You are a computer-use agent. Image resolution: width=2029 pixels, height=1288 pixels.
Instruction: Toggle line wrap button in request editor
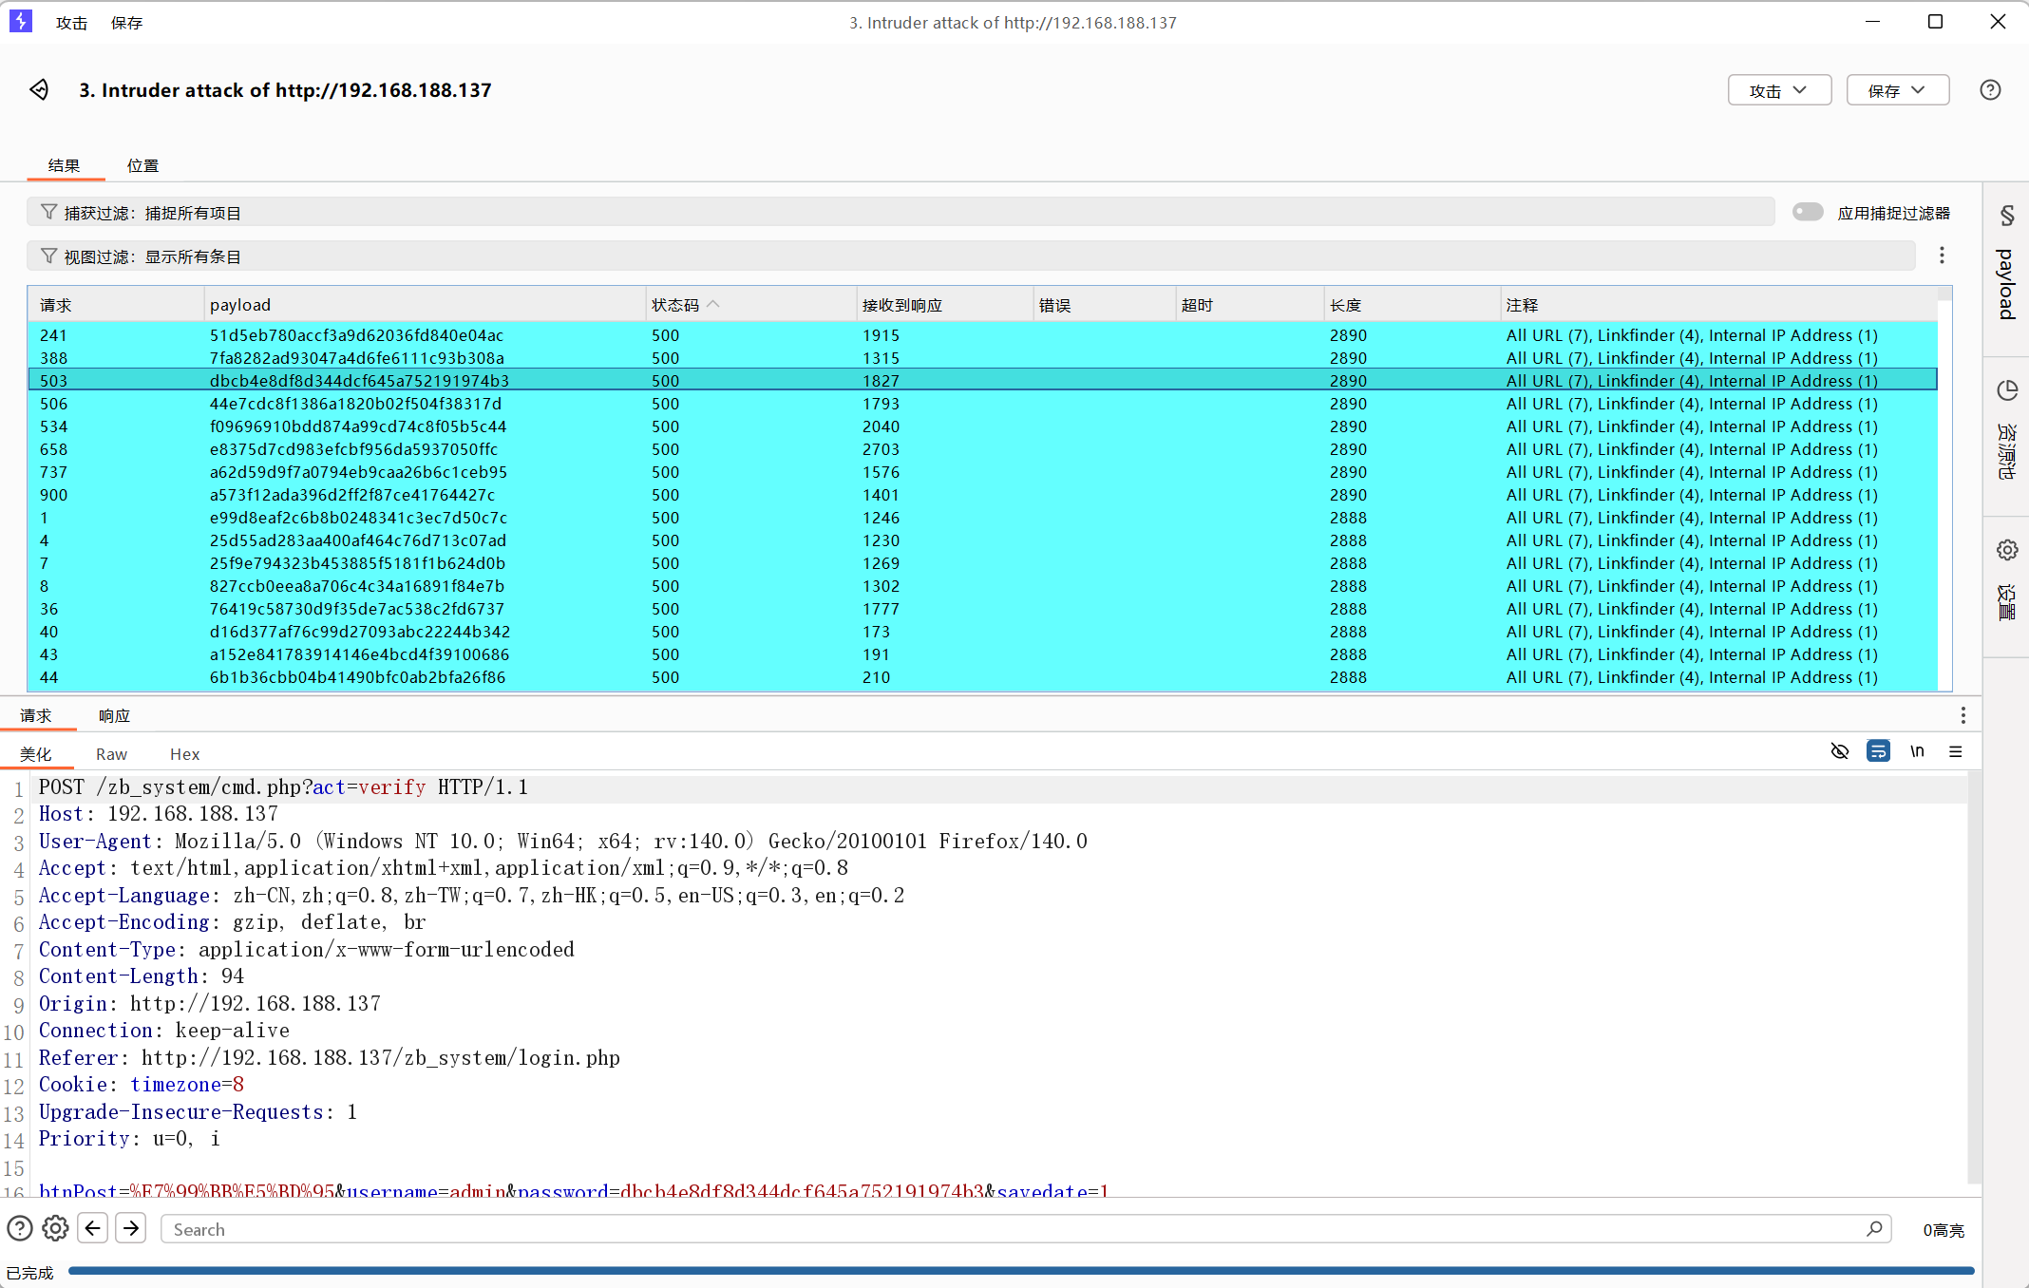pos(1878,752)
